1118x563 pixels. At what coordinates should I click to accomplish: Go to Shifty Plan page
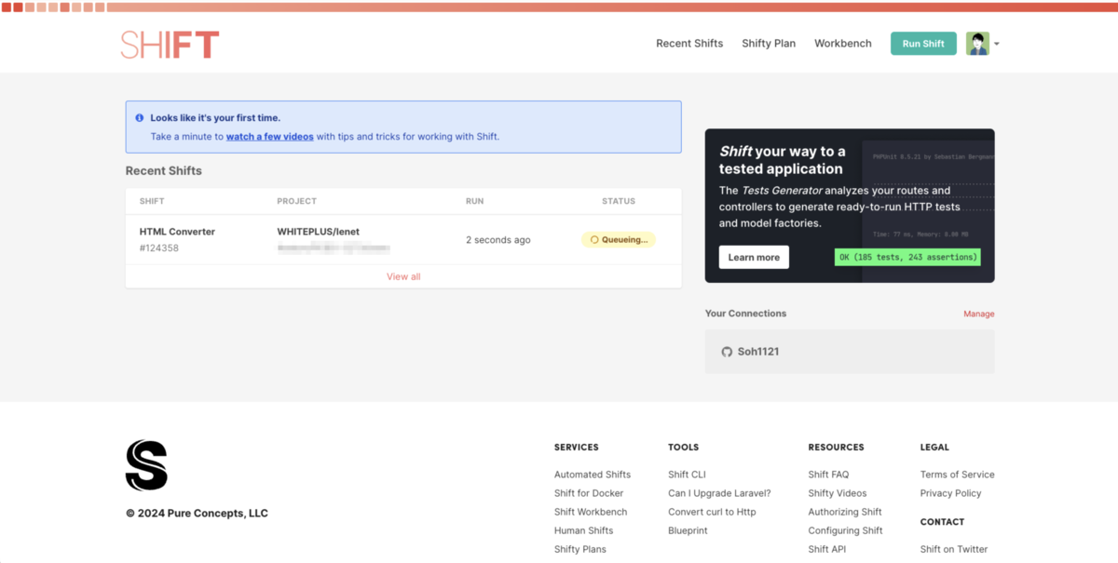point(769,44)
